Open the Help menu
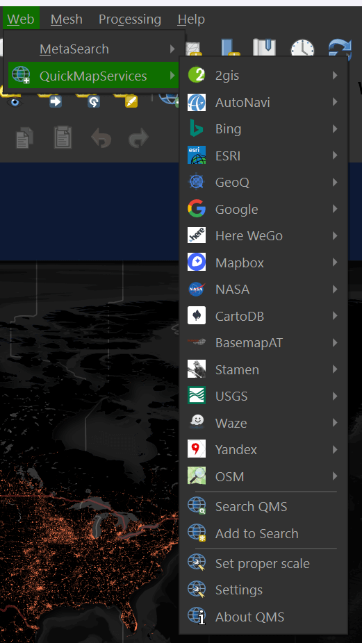Image resolution: width=362 pixels, height=643 pixels. pos(191,19)
